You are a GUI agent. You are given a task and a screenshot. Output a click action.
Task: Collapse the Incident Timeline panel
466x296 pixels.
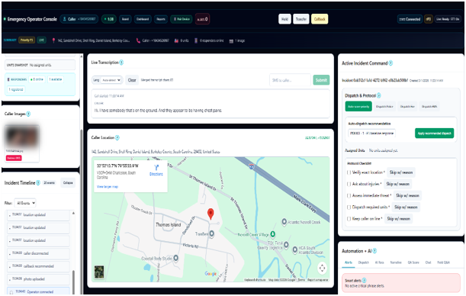[68, 183]
